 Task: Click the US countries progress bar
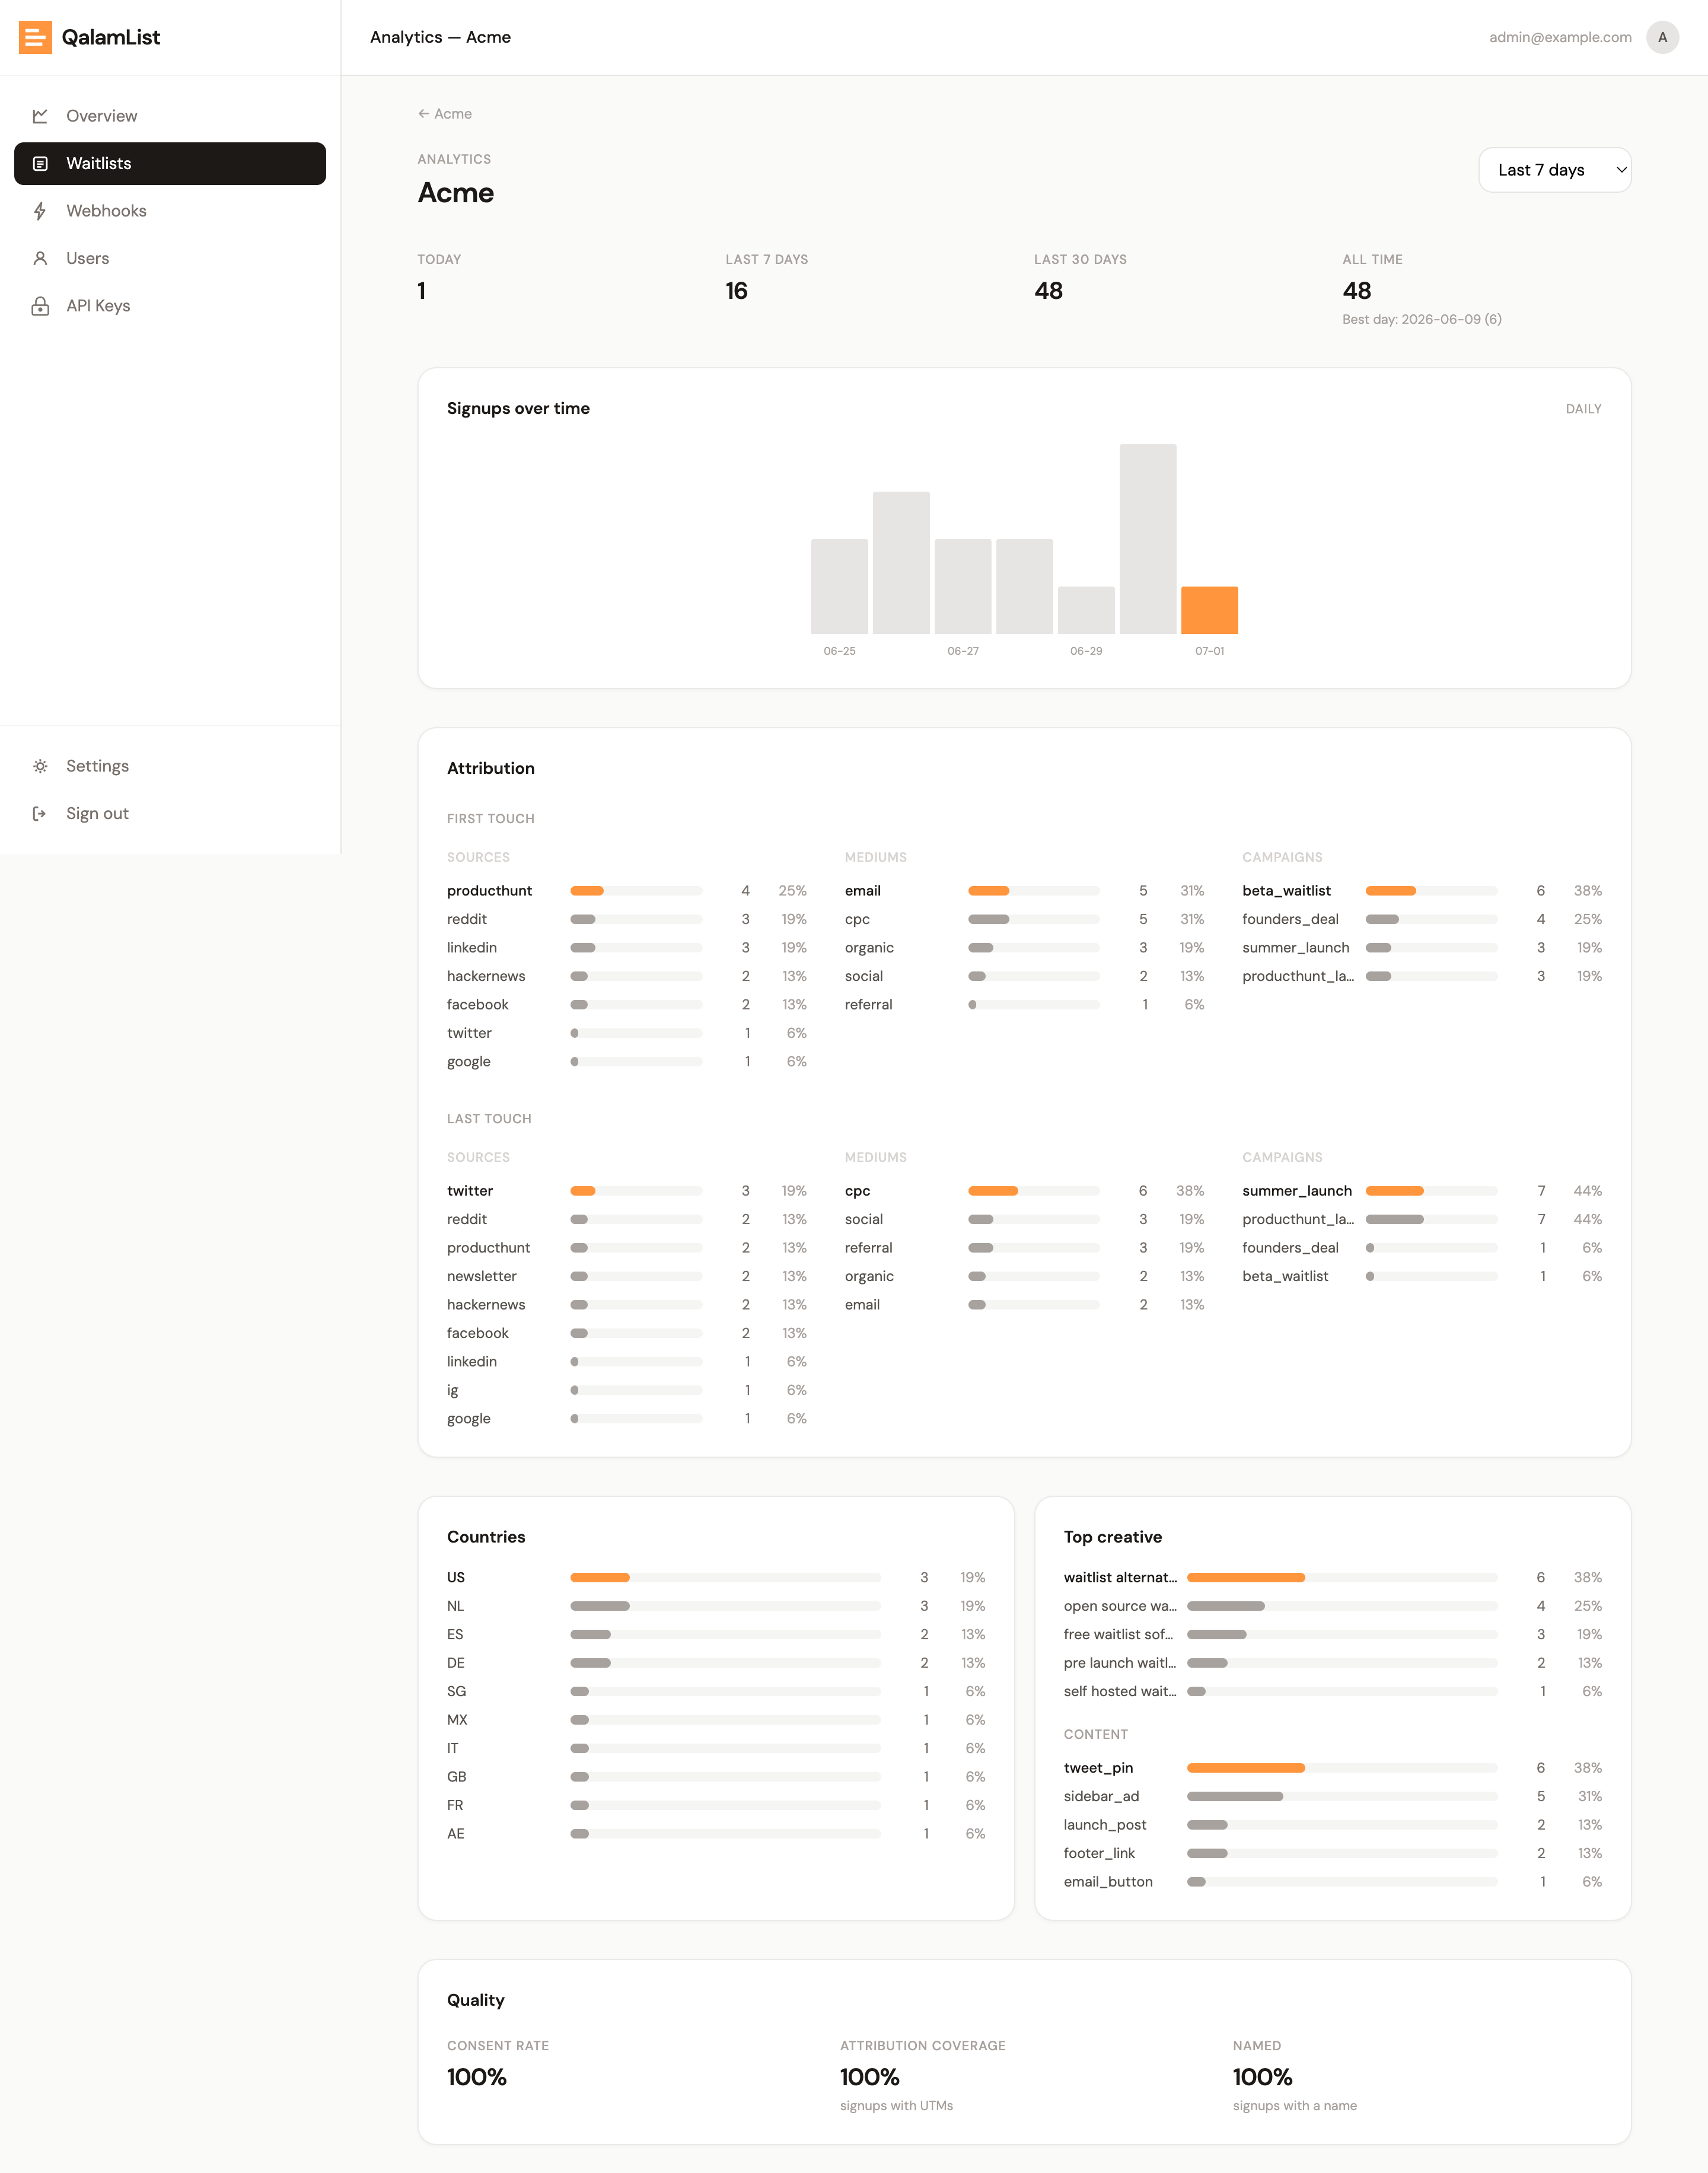725,1577
